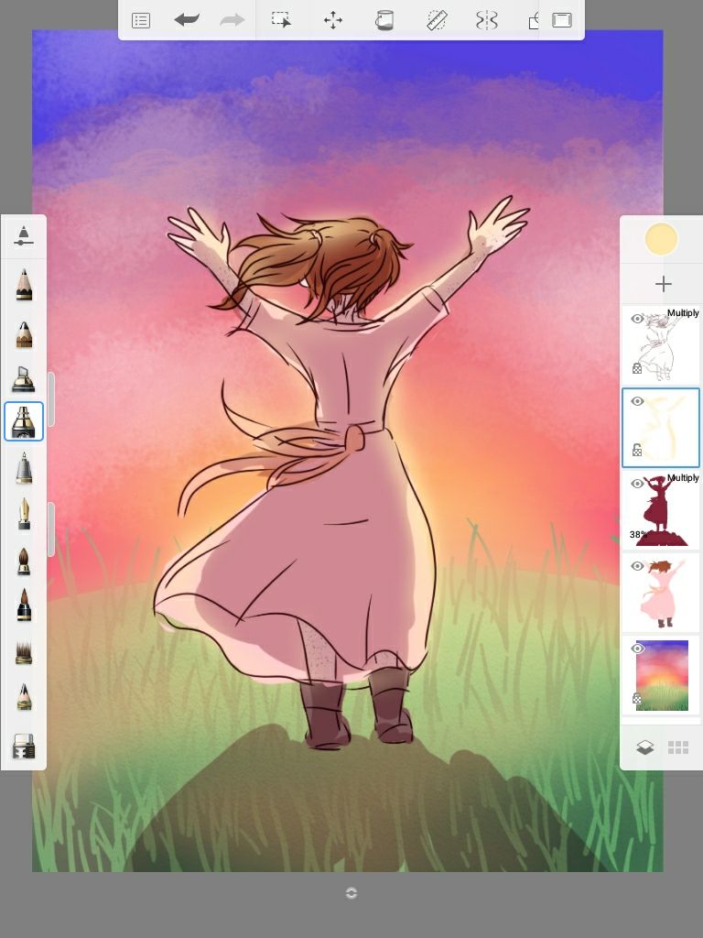Click the 38% opacity label

pos(638,534)
